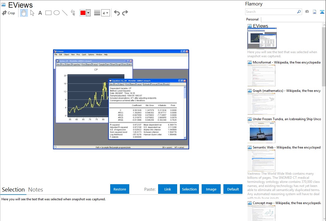The width and height of the screenshot is (326, 221).
Task: Click the sidebar scroll up arrow
Action: pyautogui.click(x=324, y=25)
